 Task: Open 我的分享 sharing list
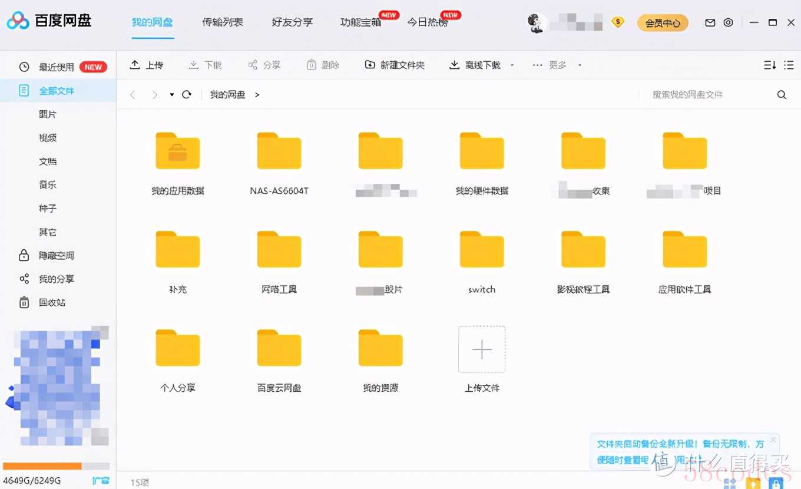pos(47,279)
